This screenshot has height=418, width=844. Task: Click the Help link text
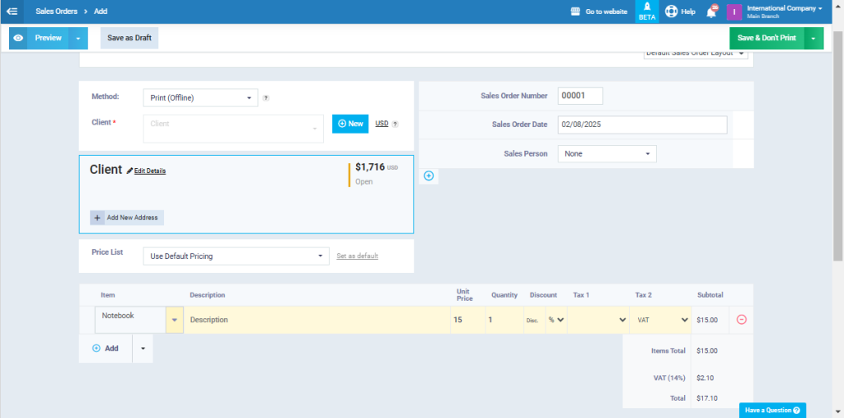[688, 12]
